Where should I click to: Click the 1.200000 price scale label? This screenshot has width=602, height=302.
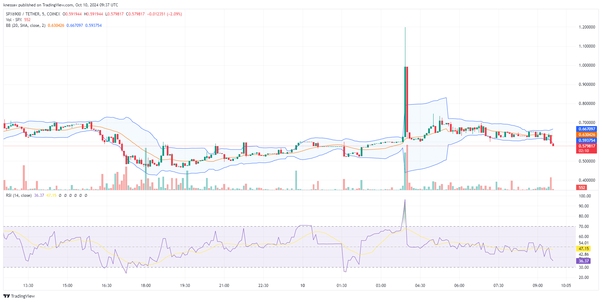(x=587, y=27)
